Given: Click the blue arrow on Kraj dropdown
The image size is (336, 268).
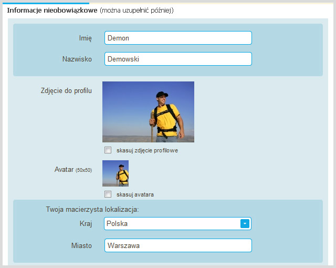Looking at the screenshot, I should [x=245, y=224].
